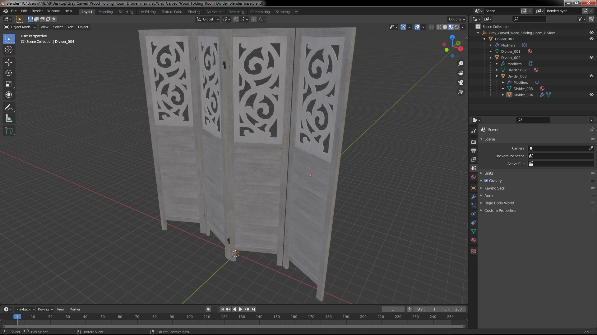Click the Transform Gizmo toggle icon
This screenshot has width=597, height=335.
point(403,26)
